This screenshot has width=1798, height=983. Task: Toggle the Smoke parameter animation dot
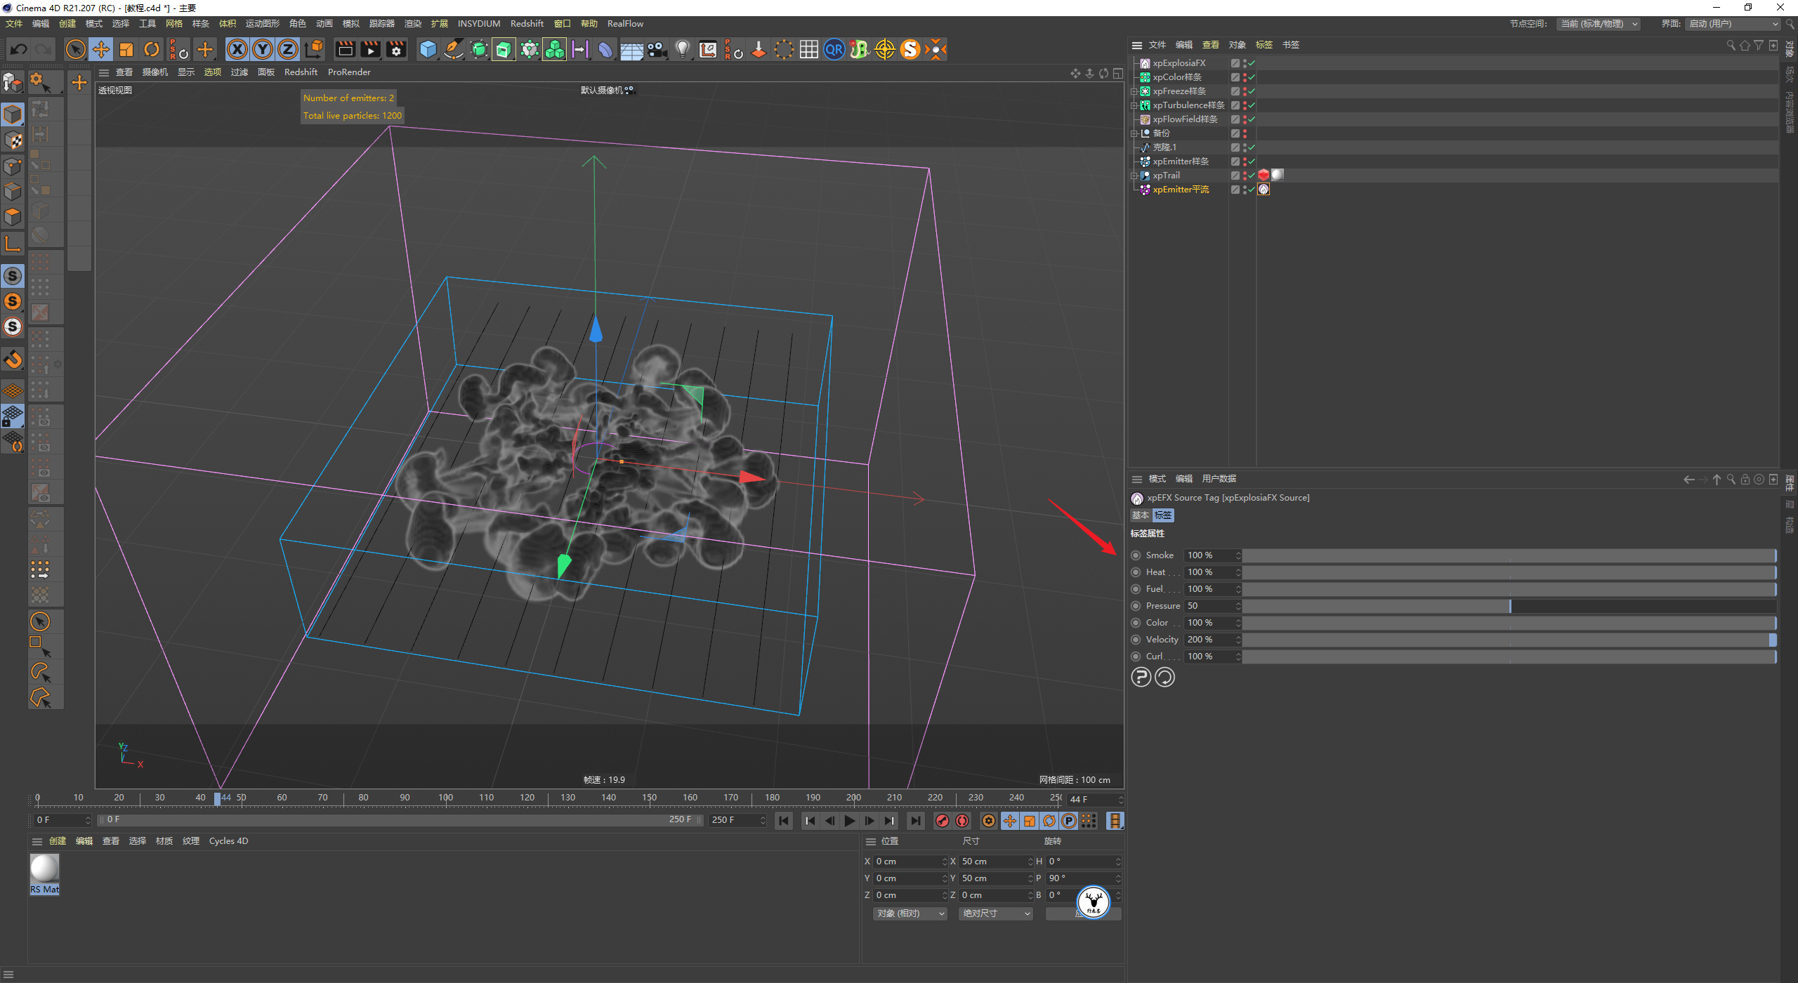click(x=1136, y=555)
